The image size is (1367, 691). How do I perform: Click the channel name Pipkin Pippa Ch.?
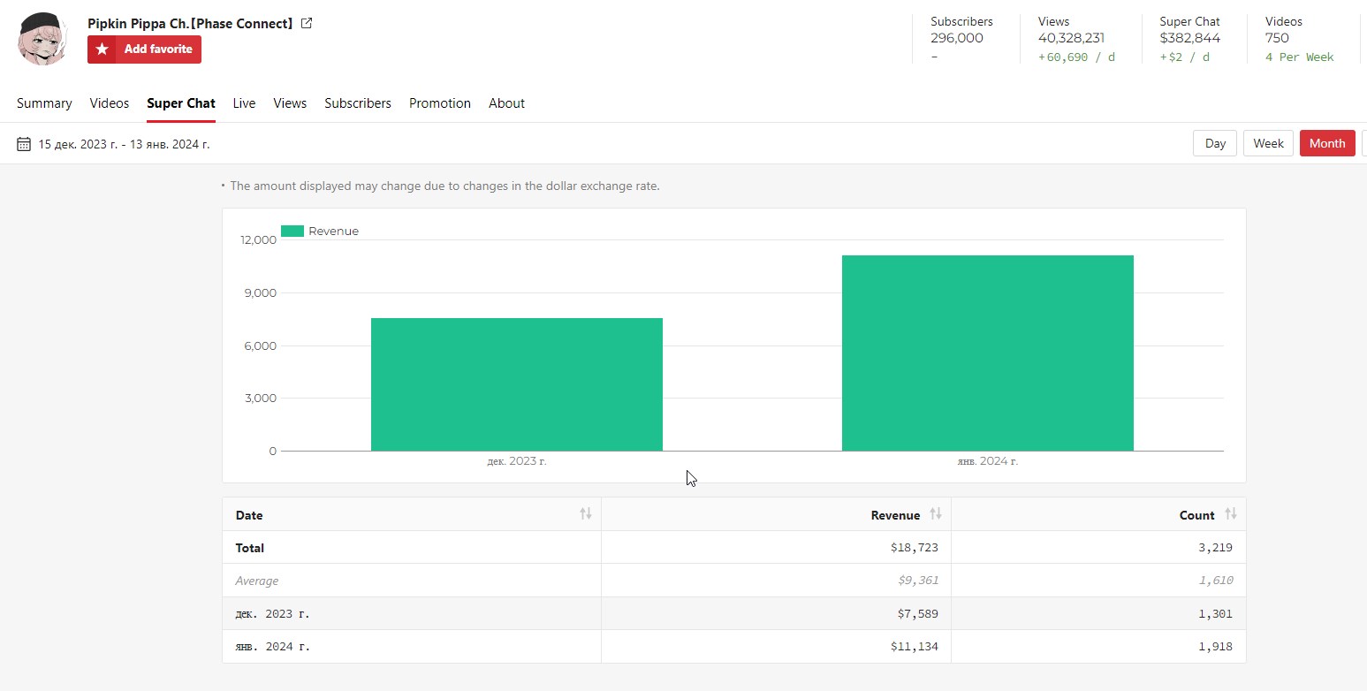point(190,24)
